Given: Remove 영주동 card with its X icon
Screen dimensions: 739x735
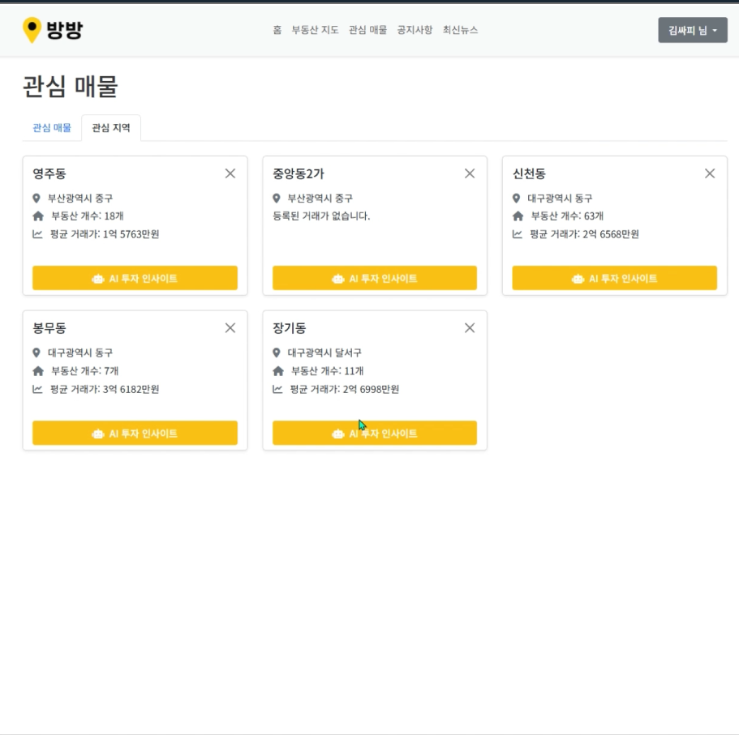Looking at the screenshot, I should click(x=230, y=173).
